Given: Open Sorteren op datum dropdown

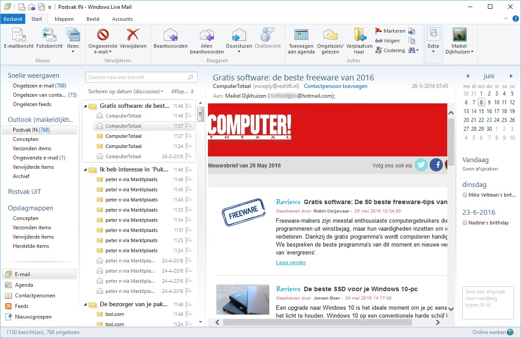Looking at the screenshot, I should [x=125, y=91].
